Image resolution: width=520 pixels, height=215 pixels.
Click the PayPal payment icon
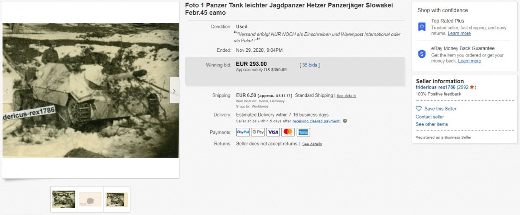point(243,133)
